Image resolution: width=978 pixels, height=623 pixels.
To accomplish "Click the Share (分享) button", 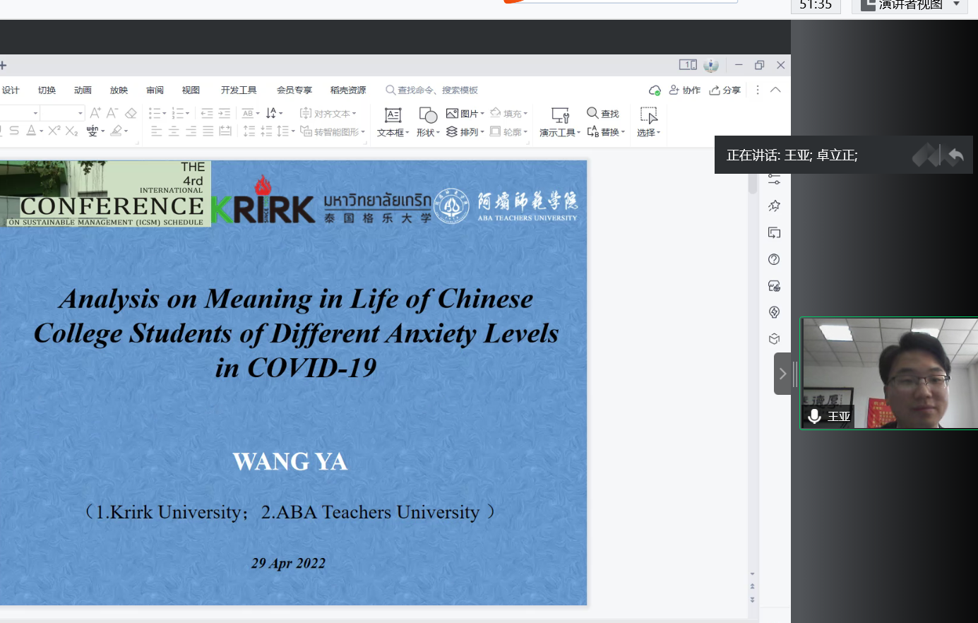I will (x=725, y=90).
